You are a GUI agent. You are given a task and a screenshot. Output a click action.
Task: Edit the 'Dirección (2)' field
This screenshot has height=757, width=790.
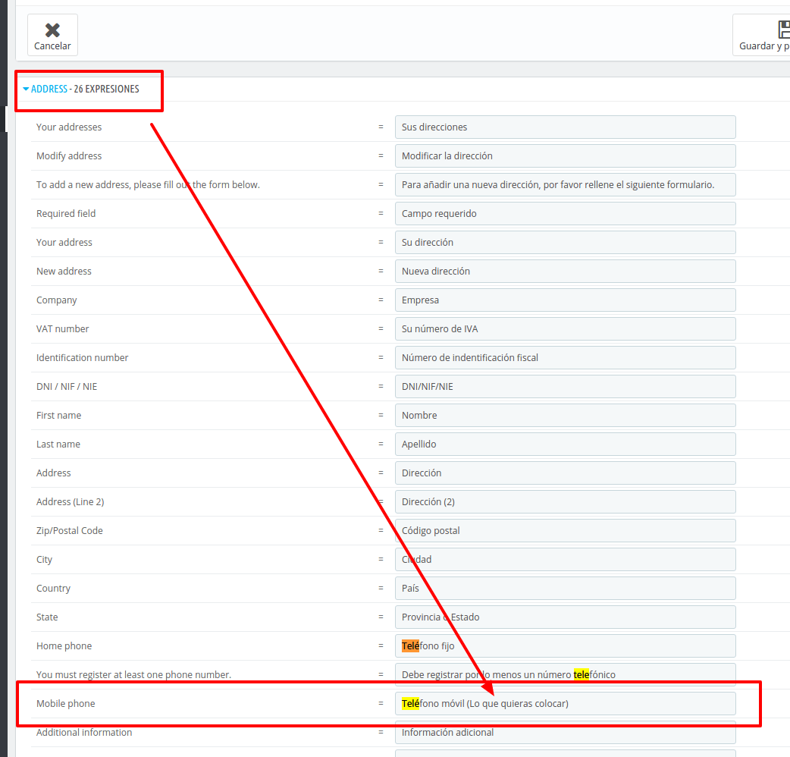pyautogui.click(x=566, y=502)
